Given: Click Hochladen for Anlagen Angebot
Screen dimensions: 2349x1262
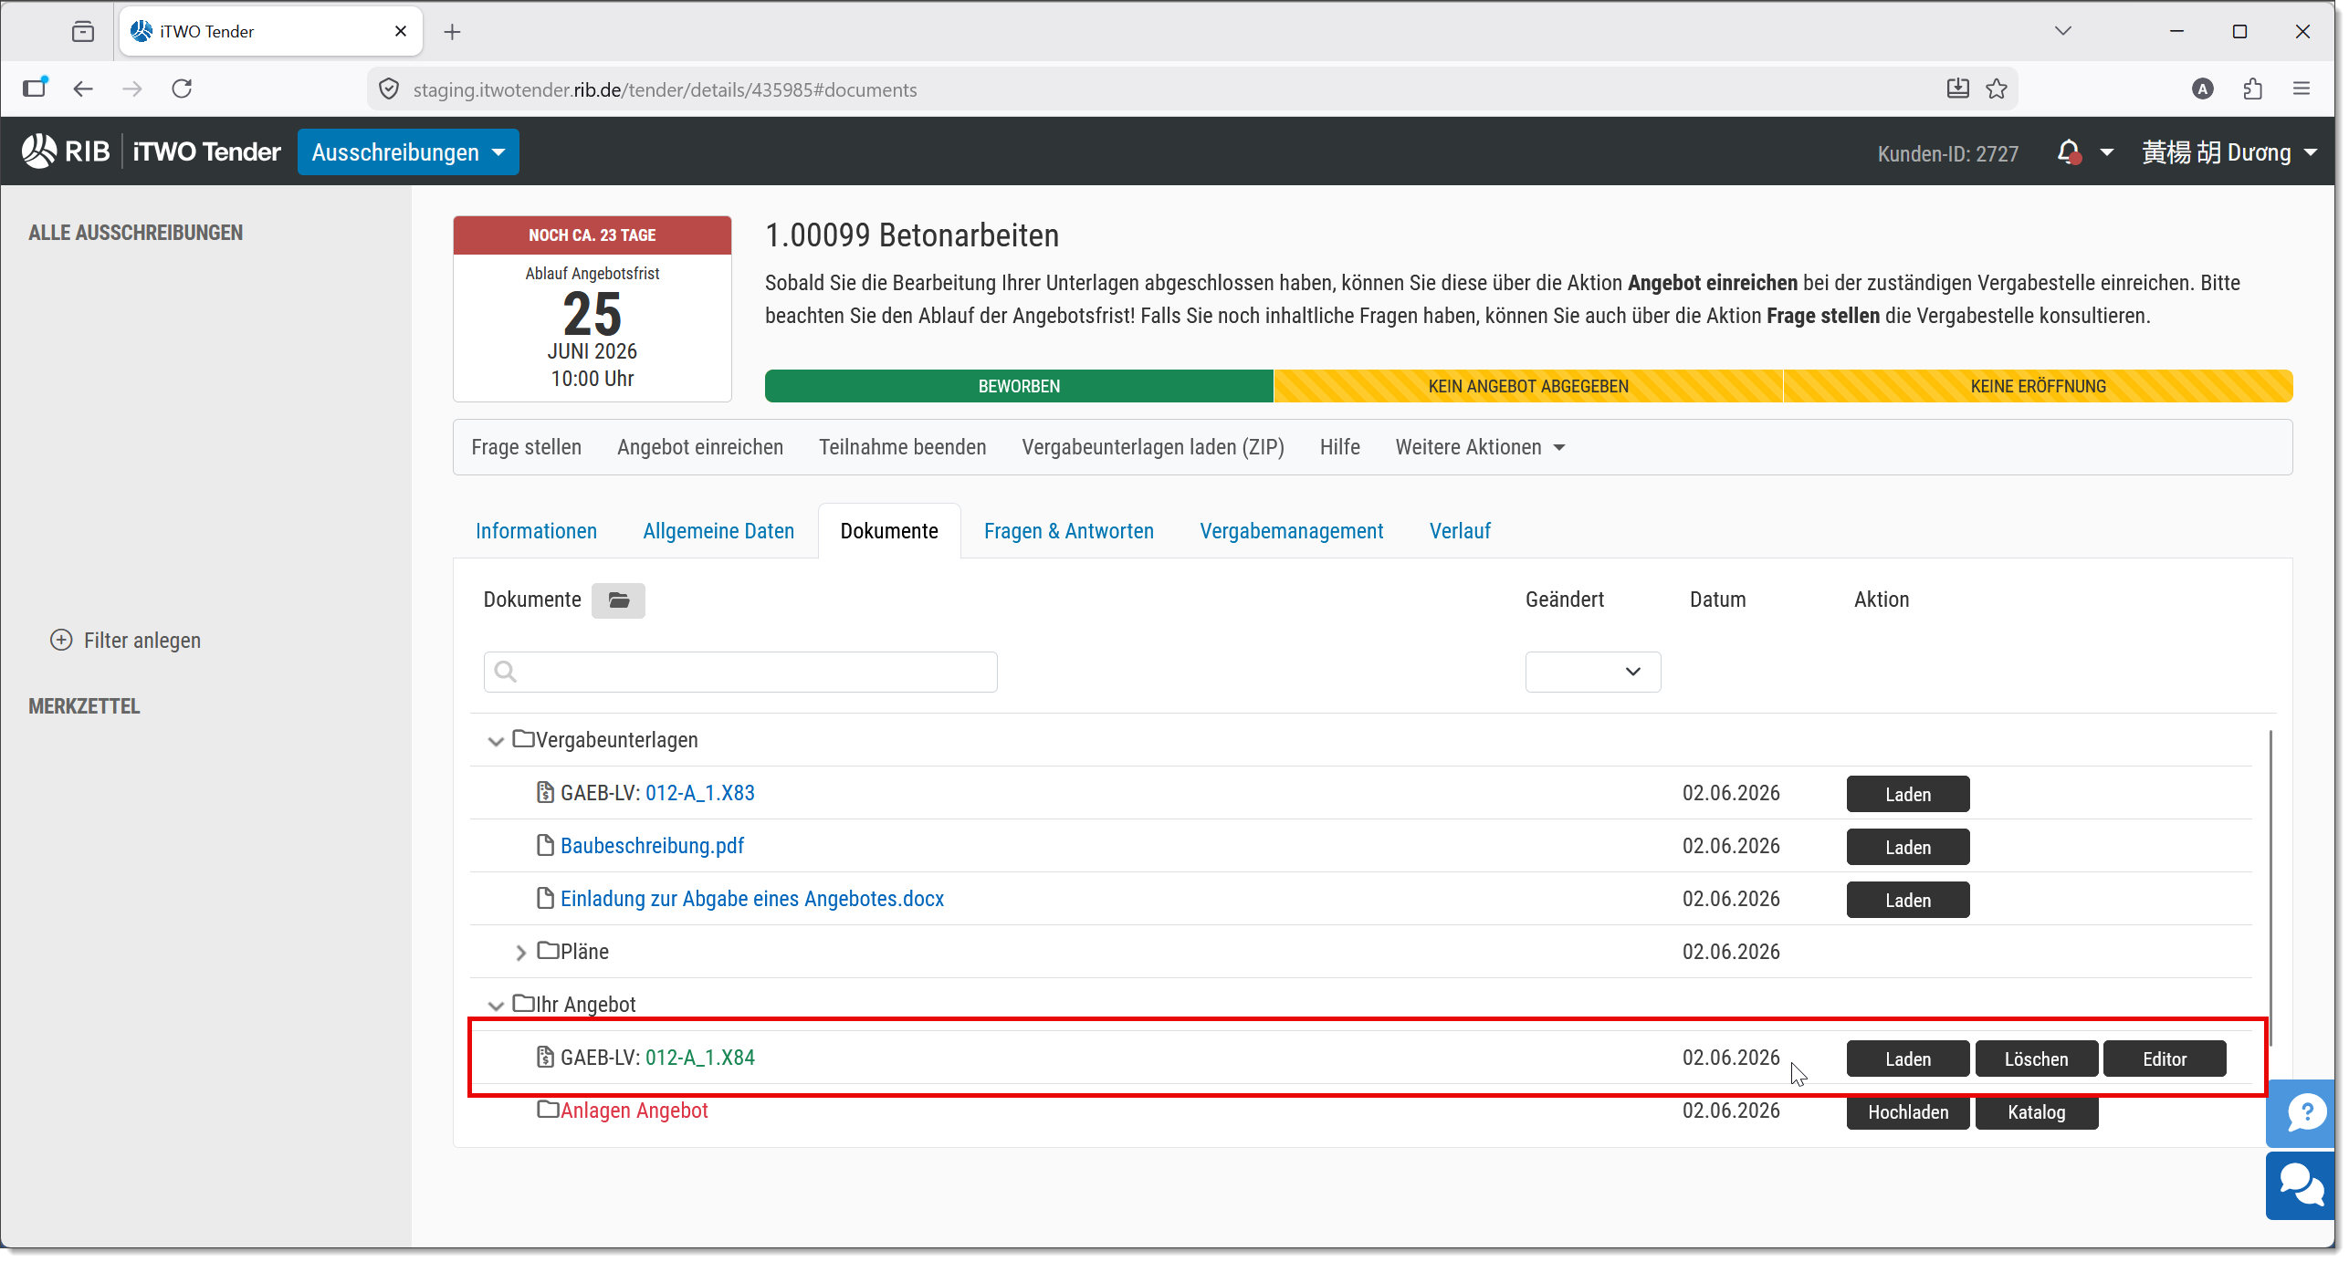Looking at the screenshot, I should click(1908, 1111).
